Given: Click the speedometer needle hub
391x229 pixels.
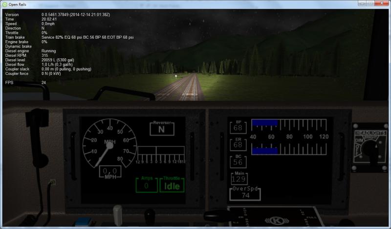Looking at the screenshot, I should tap(109, 146).
